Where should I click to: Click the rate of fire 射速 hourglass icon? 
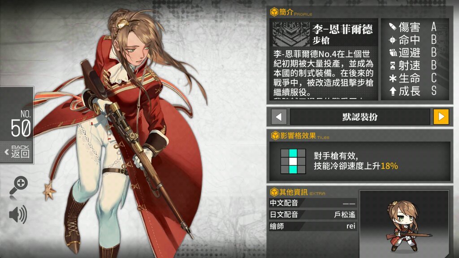pyautogui.click(x=393, y=65)
